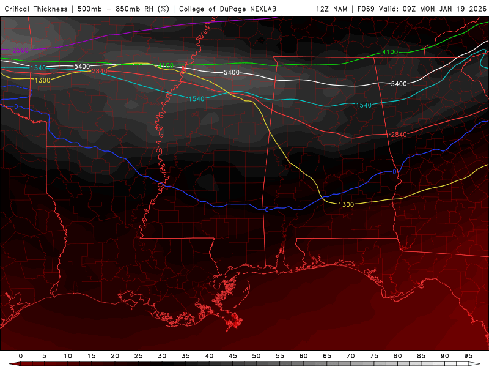Viewport: 489px width, 367px height.
Task: Select the "90" tick on the color scale
Action: tap(445, 356)
